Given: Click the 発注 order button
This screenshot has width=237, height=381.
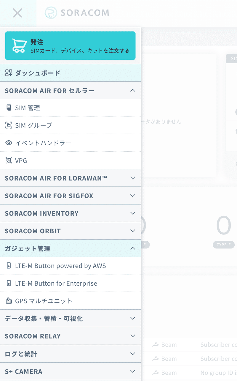Looking at the screenshot, I should click(70, 46).
